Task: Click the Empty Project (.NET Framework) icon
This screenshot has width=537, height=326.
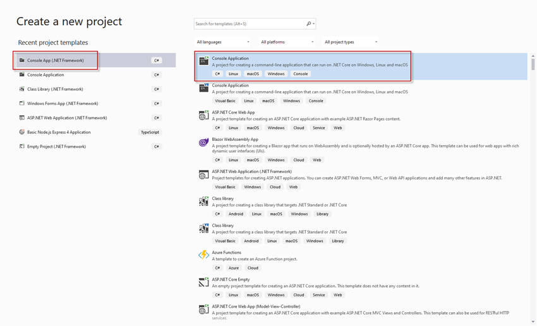Action: pyautogui.click(x=22, y=147)
